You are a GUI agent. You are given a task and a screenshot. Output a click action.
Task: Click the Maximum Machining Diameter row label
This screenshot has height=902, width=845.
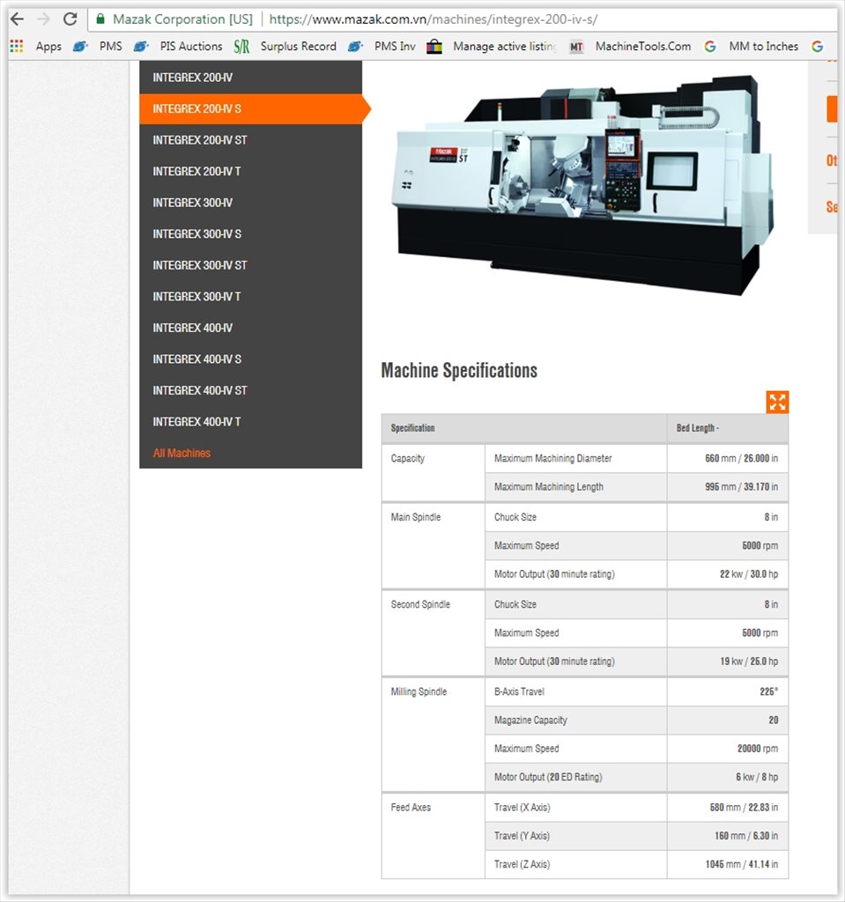click(x=552, y=458)
